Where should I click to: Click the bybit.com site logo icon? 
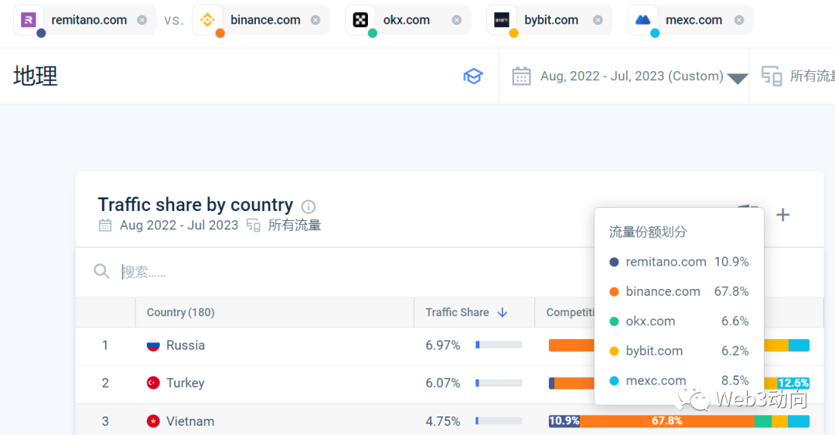[502, 20]
